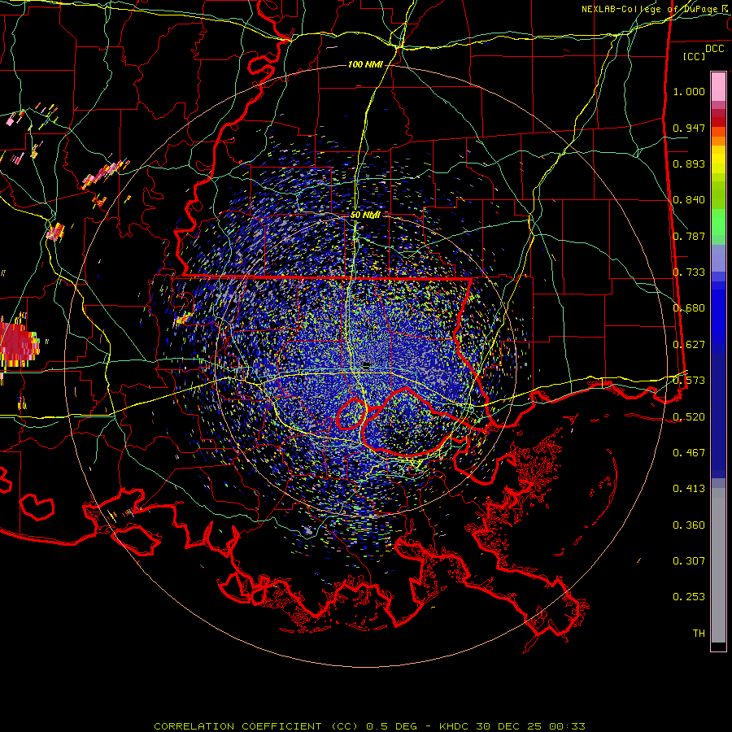Click the 0.573 legend value

pos(689,381)
